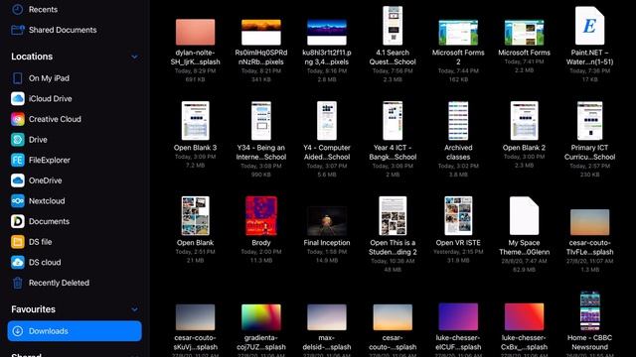Click the Locations heading
This screenshot has width=636, height=357.
point(32,57)
